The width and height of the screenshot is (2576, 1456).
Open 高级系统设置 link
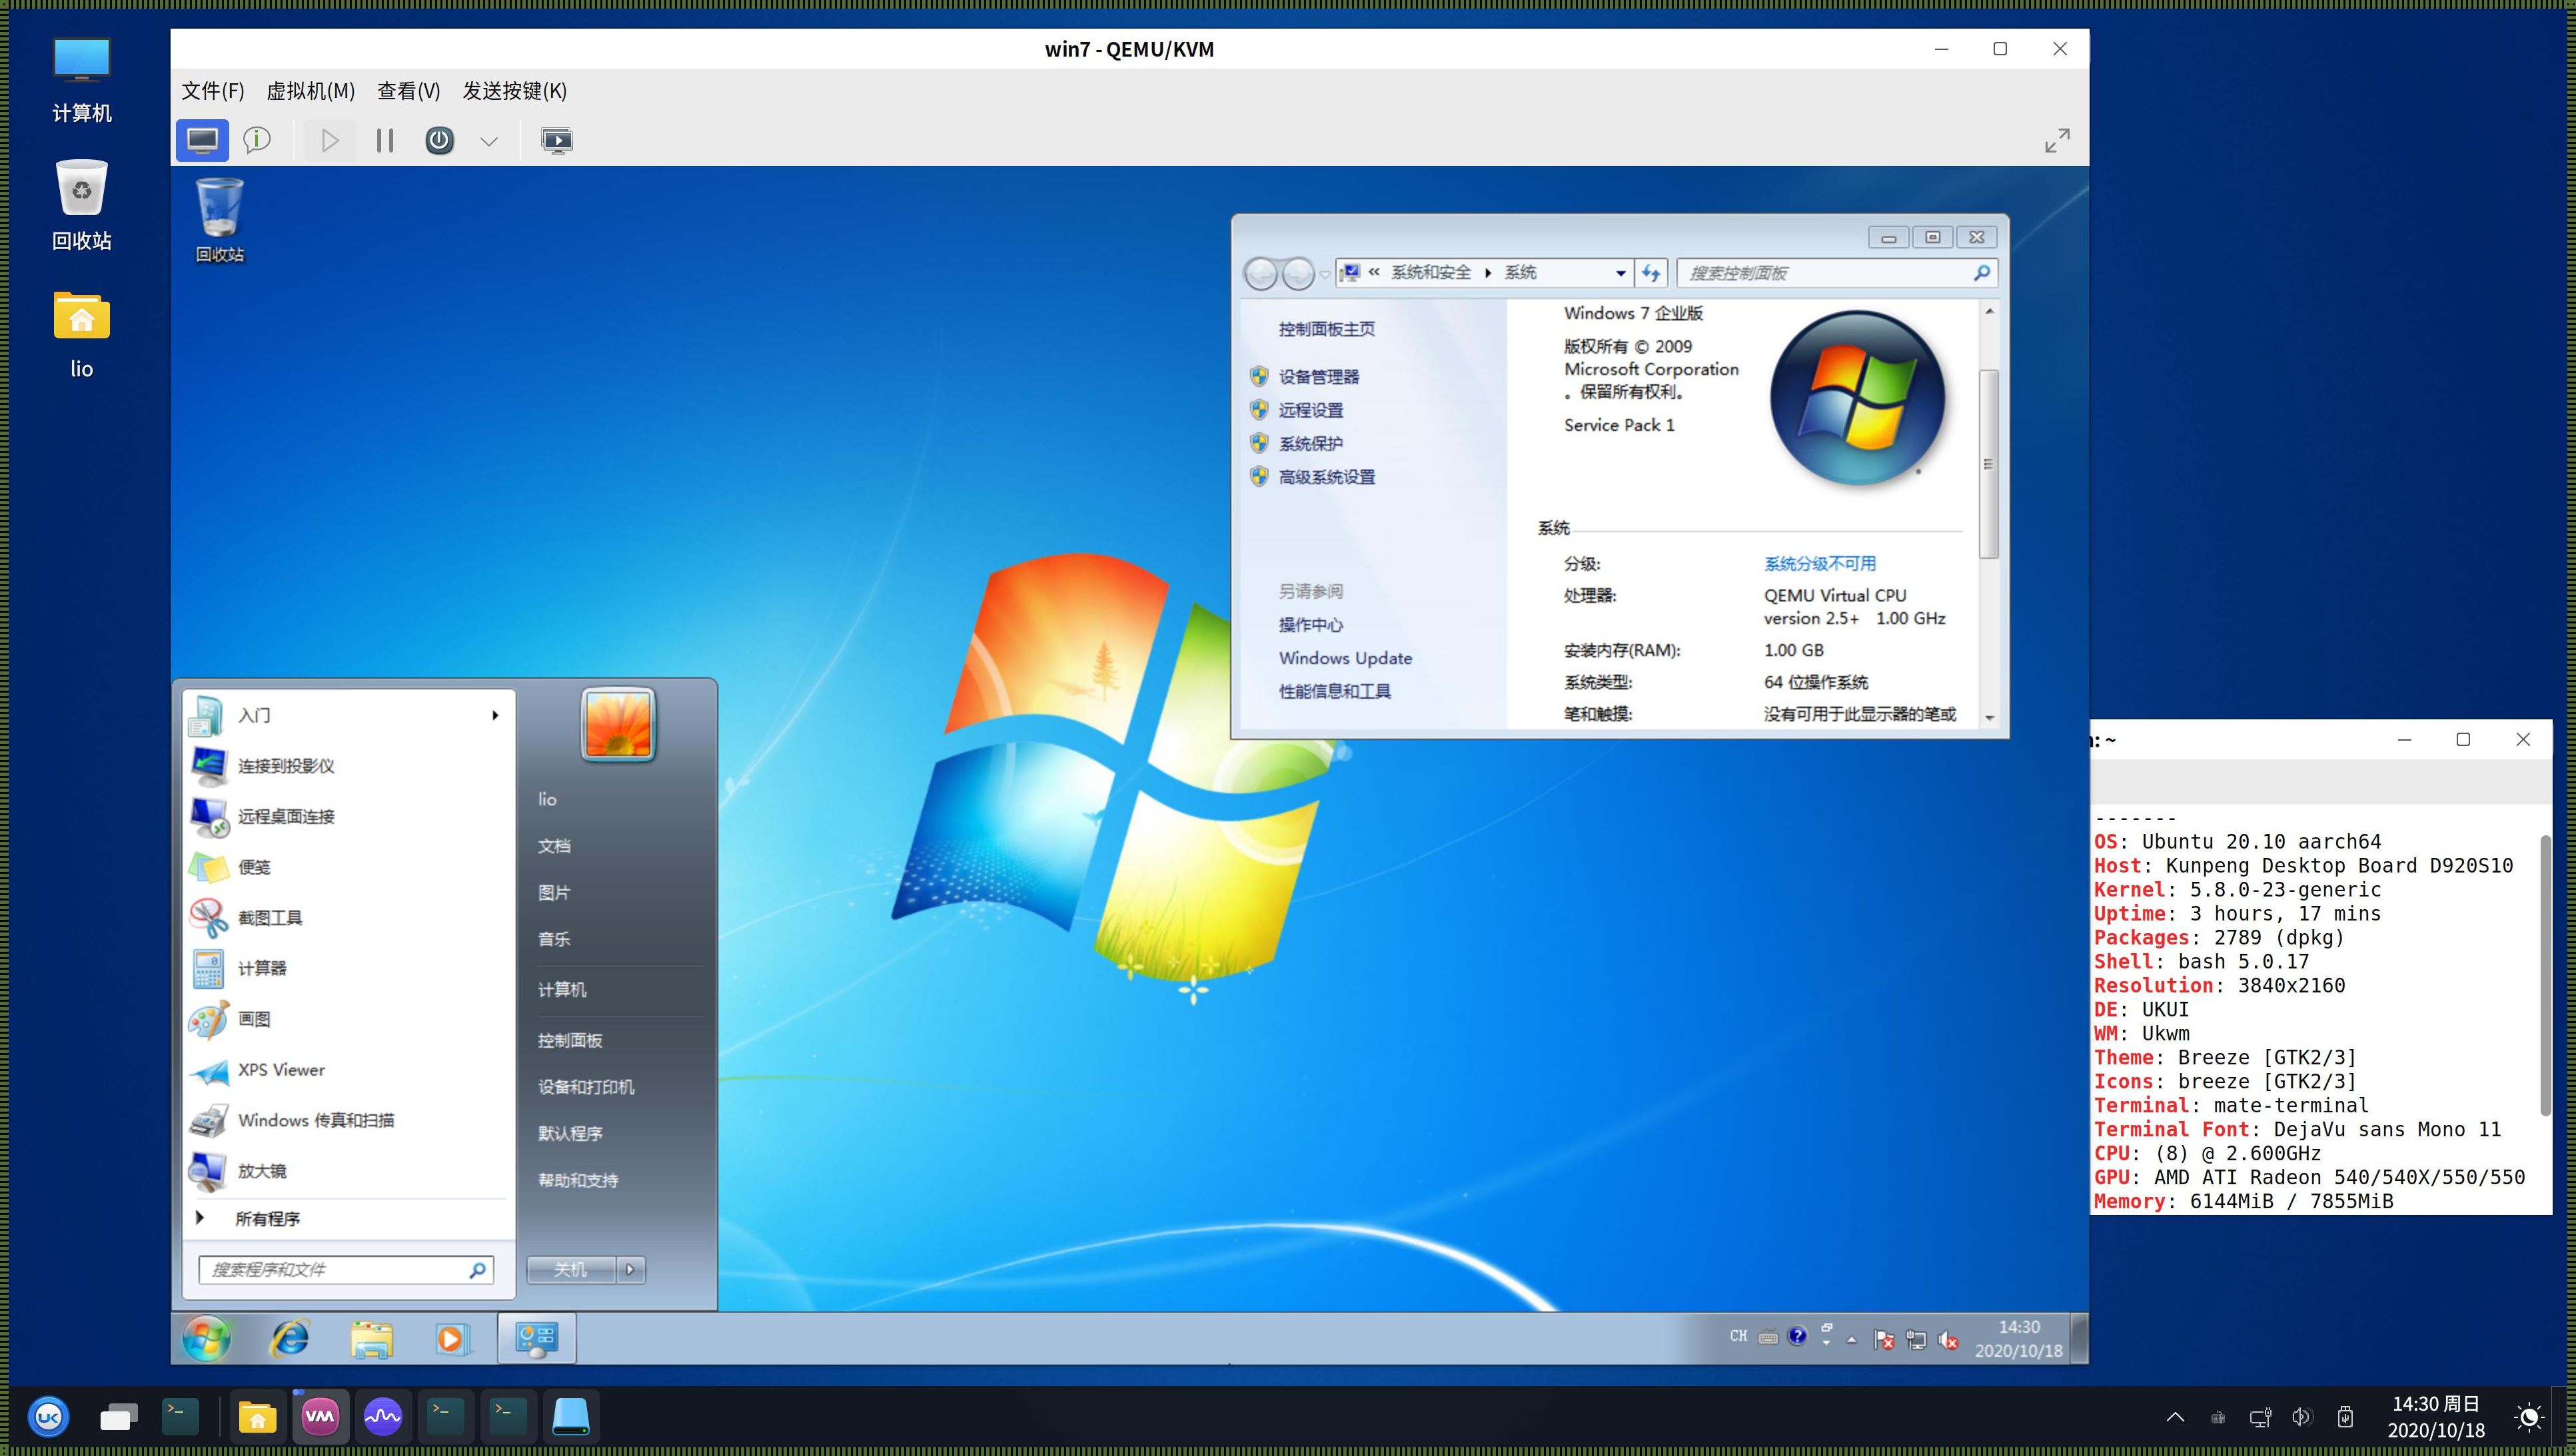pyautogui.click(x=1327, y=477)
